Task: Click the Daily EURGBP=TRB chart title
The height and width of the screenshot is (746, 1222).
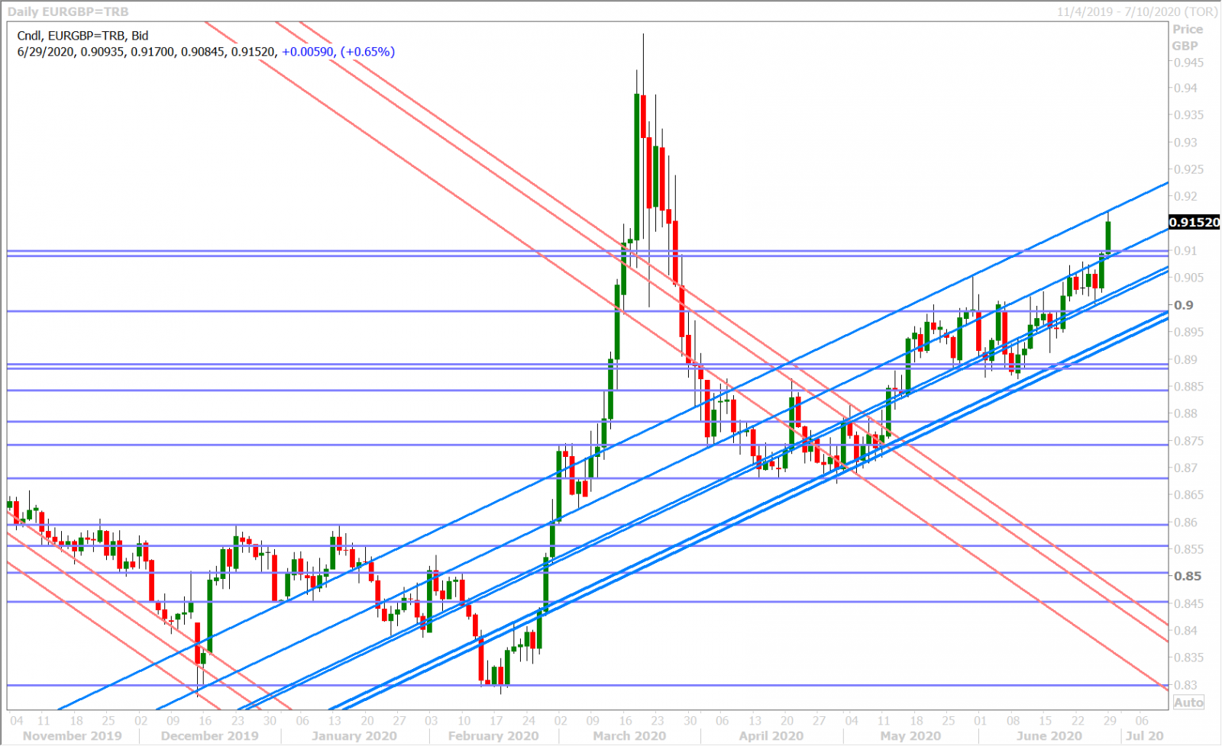Action: (x=68, y=11)
